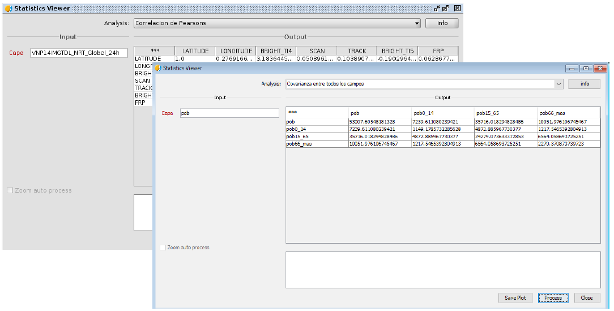
Task: Click the iconify icon on the docked Statistics Viewer
Action: point(437,8)
